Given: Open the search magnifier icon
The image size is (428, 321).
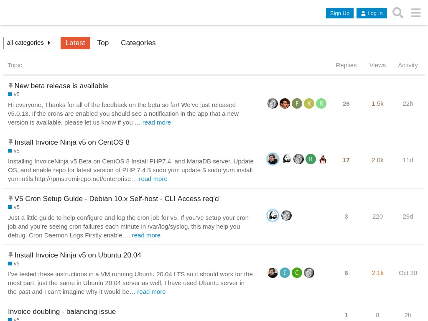Looking at the screenshot, I should tap(398, 13).
